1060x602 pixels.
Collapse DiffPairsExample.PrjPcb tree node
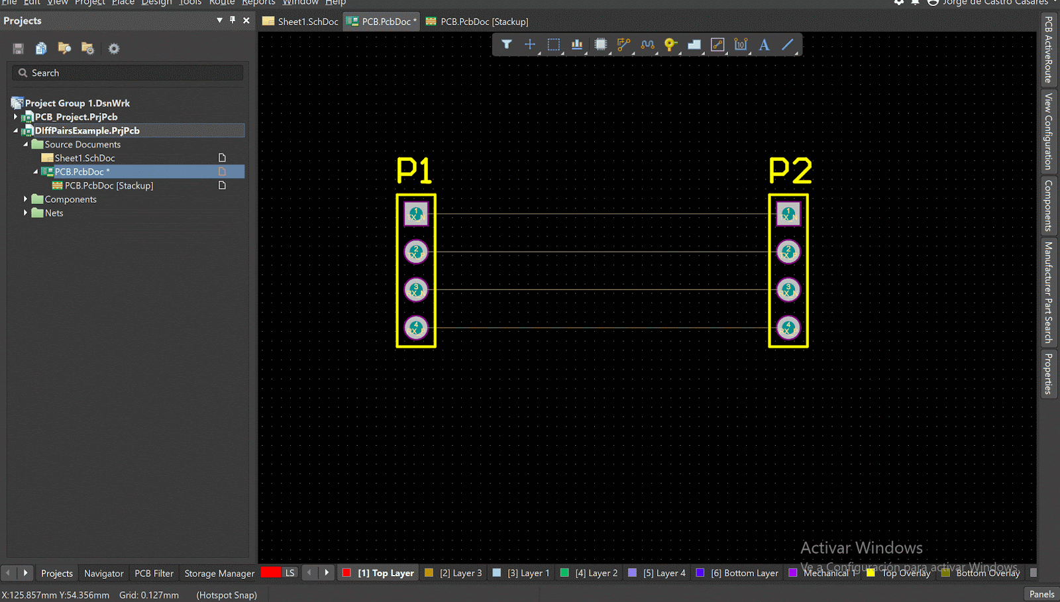(16, 130)
